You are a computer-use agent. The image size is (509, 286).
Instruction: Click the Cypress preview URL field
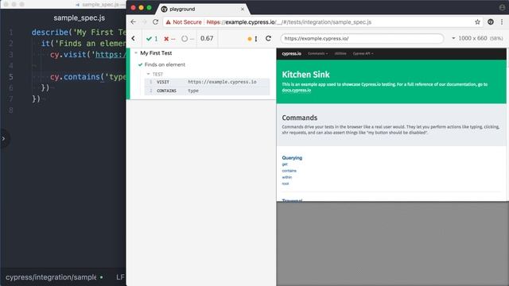point(362,38)
